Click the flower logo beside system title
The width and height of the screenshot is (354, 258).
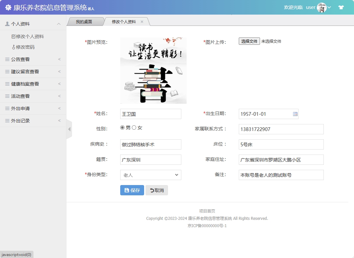(x=8, y=7)
